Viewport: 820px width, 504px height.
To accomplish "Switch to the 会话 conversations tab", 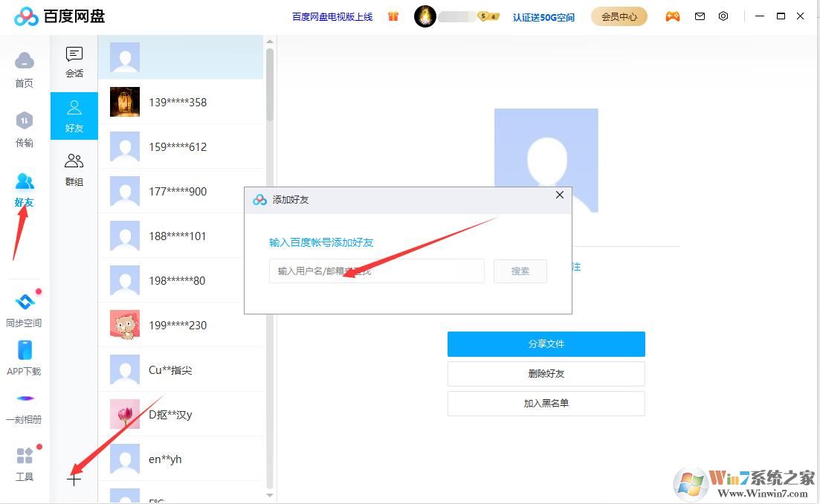I will (74, 61).
